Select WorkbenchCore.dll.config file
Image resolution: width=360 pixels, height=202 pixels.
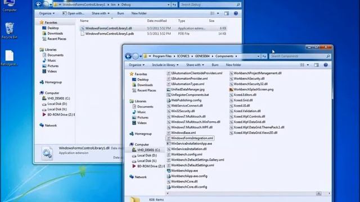(x=187, y=187)
